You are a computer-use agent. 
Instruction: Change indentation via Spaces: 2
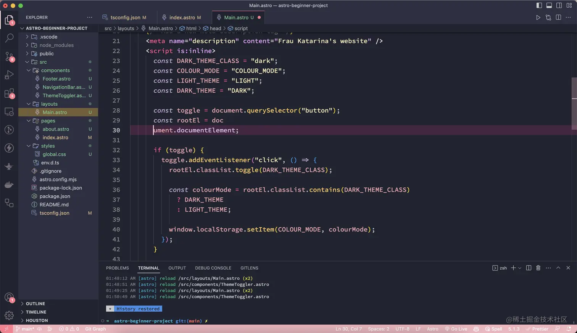pos(379,329)
